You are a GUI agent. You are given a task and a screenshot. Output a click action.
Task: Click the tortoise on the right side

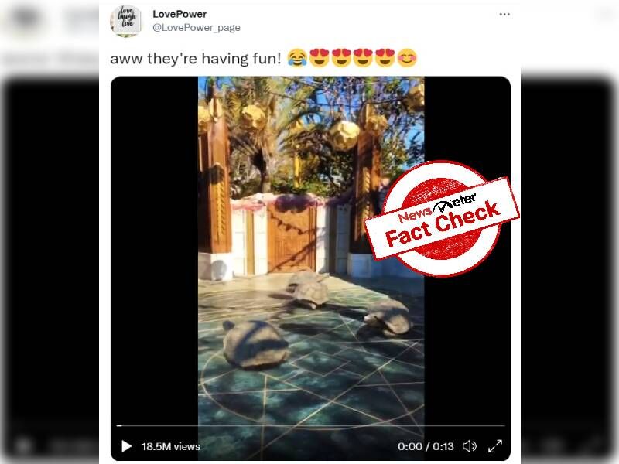(x=388, y=317)
